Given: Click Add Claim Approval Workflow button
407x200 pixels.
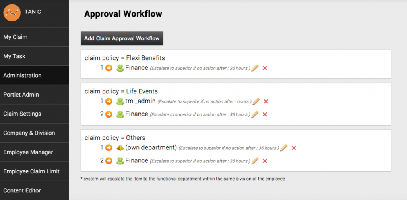Looking at the screenshot, I should (x=122, y=38).
